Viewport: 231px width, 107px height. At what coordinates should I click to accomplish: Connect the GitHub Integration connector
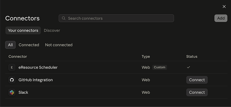pos(197,80)
